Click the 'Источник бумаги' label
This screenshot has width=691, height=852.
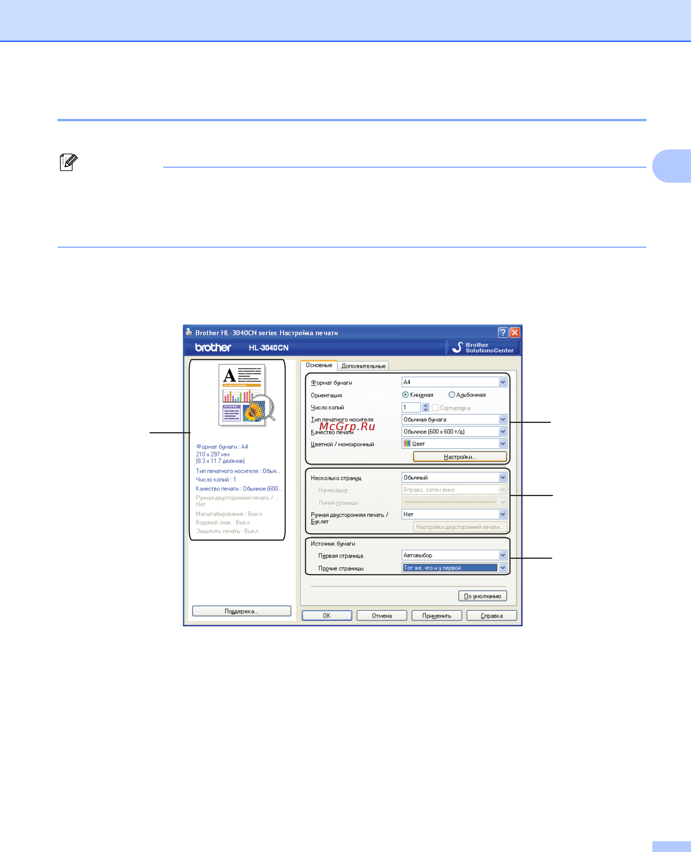point(333,544)
